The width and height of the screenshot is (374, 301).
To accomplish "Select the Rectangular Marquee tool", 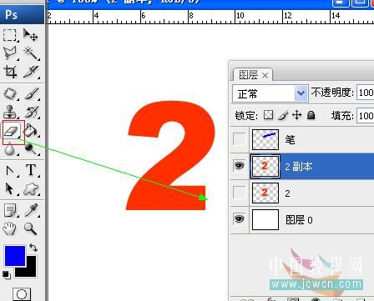I will (x=10, y=35).
